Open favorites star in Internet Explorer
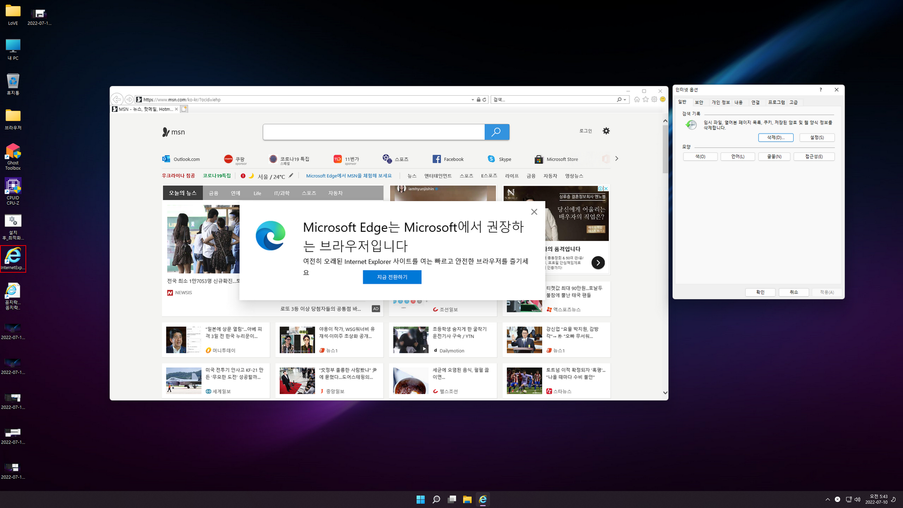 tap(646, 99)
